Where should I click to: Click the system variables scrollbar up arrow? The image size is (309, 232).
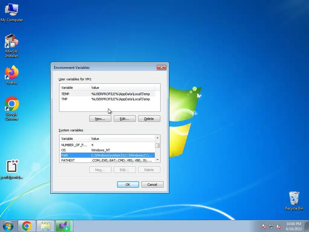tap(158, 138)
